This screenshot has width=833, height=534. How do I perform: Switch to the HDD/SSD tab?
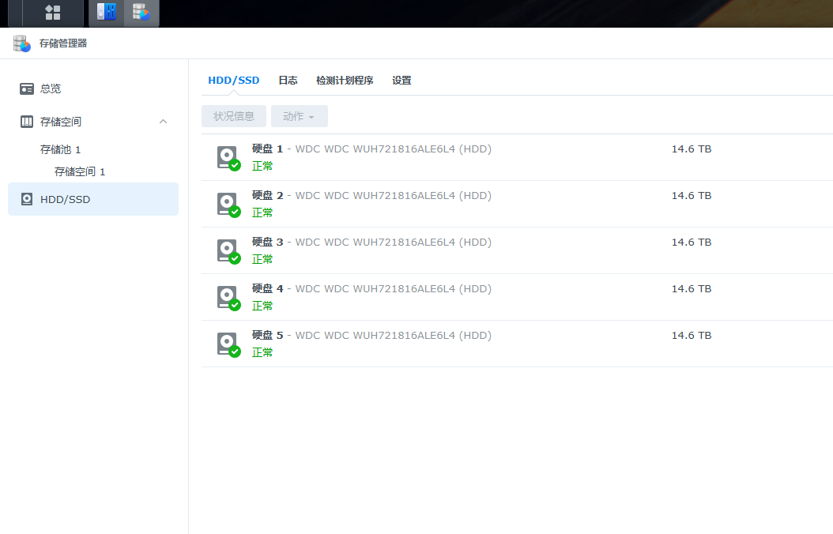coord(234,80)
